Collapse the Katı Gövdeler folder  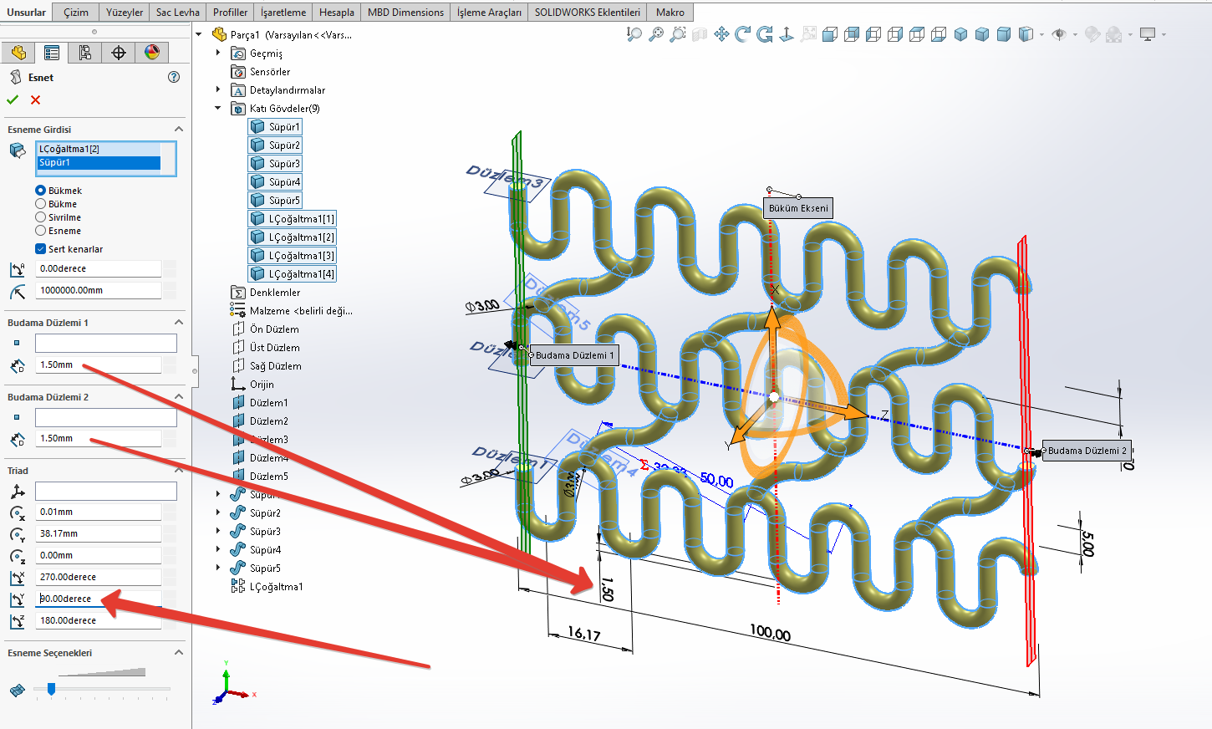point(218,109)
